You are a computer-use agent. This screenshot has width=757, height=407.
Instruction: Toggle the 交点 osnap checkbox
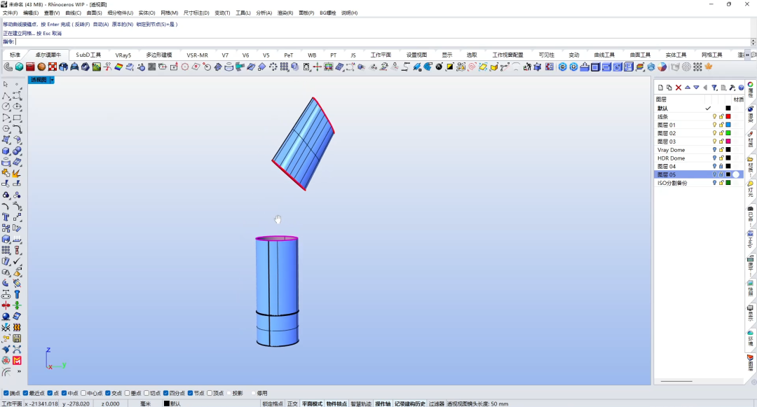click(108, 393)
